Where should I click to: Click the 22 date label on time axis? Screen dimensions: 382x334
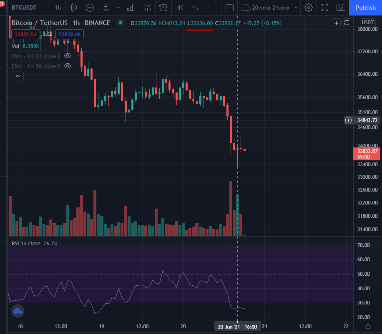[346, 327]
